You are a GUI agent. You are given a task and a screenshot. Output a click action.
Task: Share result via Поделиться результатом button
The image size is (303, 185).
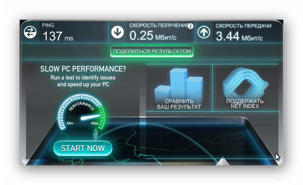click(152, 51)
